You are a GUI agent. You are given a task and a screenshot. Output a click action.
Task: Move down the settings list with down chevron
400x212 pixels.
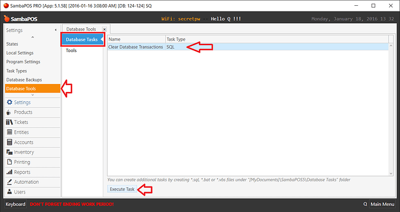pos(32,95)
